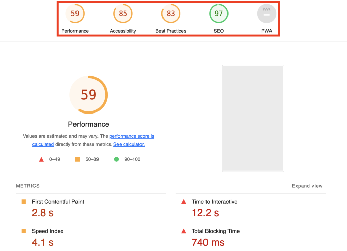Select the Best Practices gauge showing 83
The height and width of the screenshot is (251, 347).
coord(171,14)
